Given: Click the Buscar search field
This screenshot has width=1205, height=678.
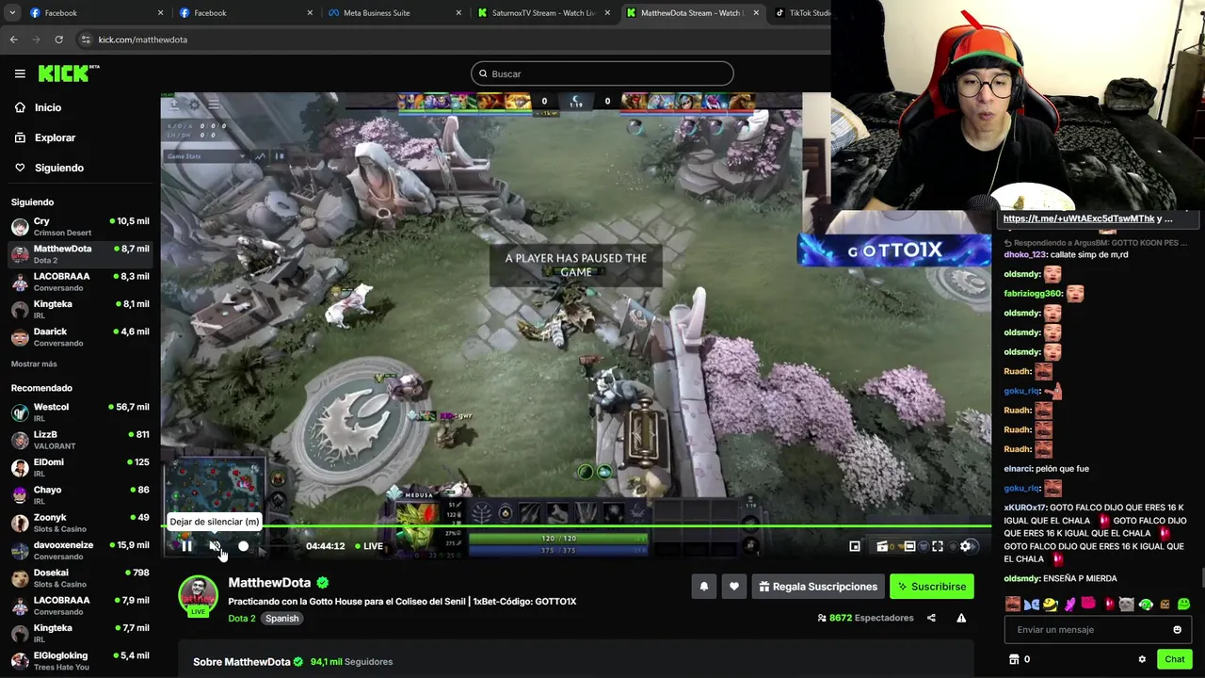Looking at the screenshot, I should pyautogui.click(x=602, y=73).
